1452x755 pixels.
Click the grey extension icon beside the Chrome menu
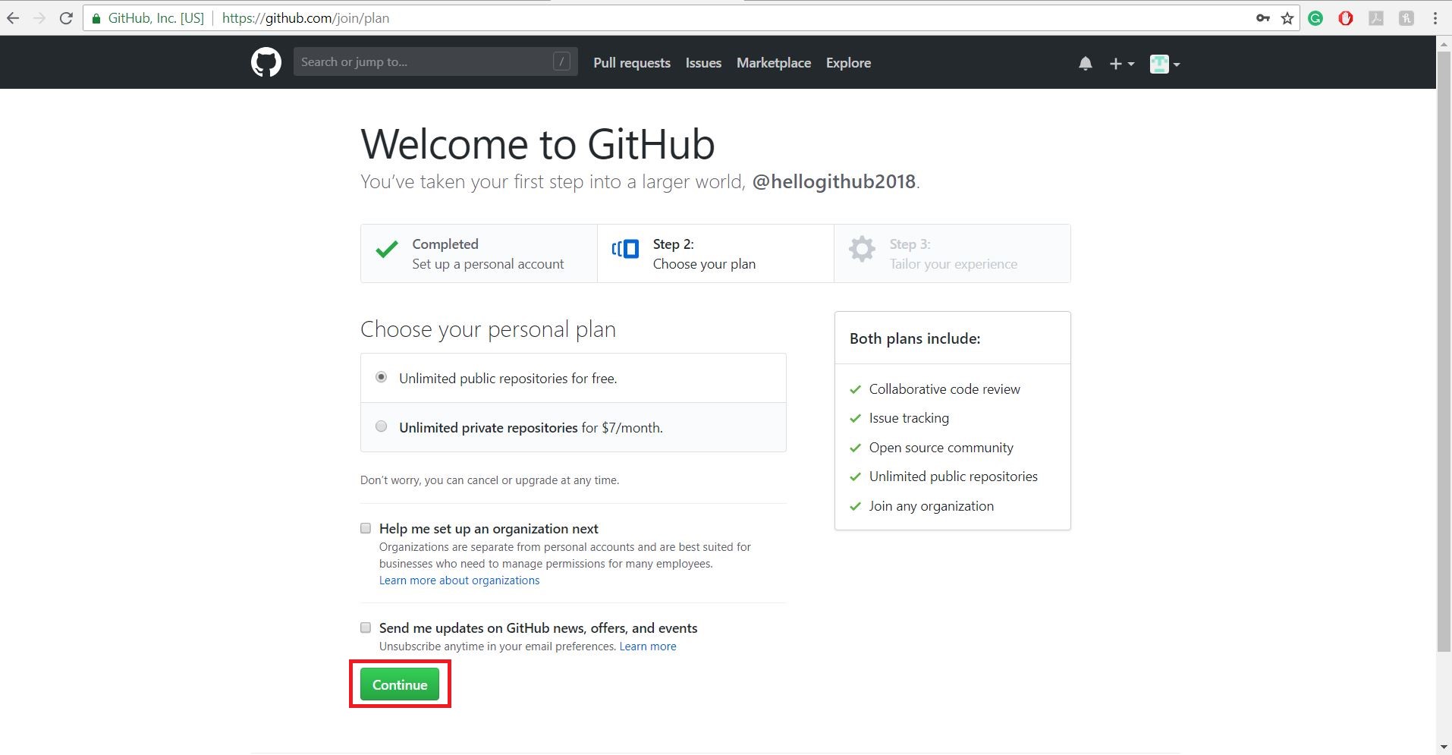coord(1406,18)
